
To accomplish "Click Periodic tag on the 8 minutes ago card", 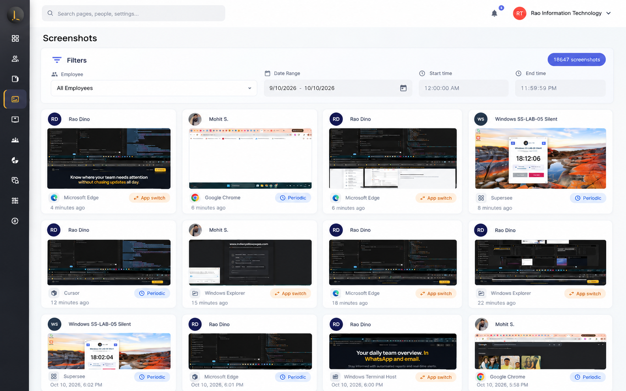I will (588, 198).
